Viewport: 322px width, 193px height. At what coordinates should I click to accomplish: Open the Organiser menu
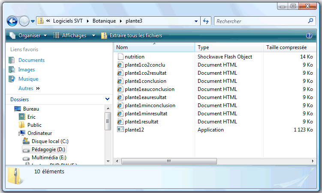29,35
